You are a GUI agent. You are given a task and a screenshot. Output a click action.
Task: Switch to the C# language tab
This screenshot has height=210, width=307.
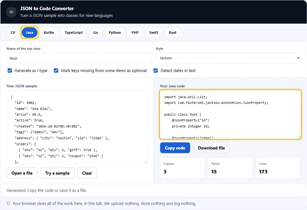13,33
